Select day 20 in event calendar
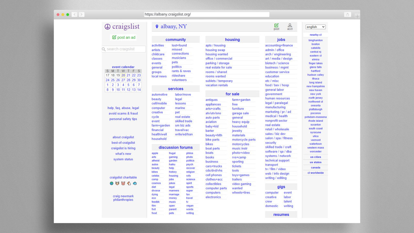Image resolution: width=414 pixels, height=233 pixels. [123, 75]
